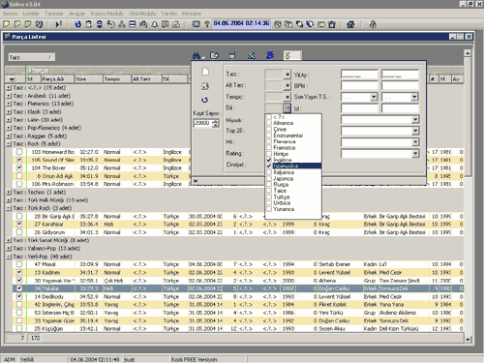Viewport: 484px width, 363px height.
Task: Open the Tarz grouping combo box at top left
Action: (31, 57)
